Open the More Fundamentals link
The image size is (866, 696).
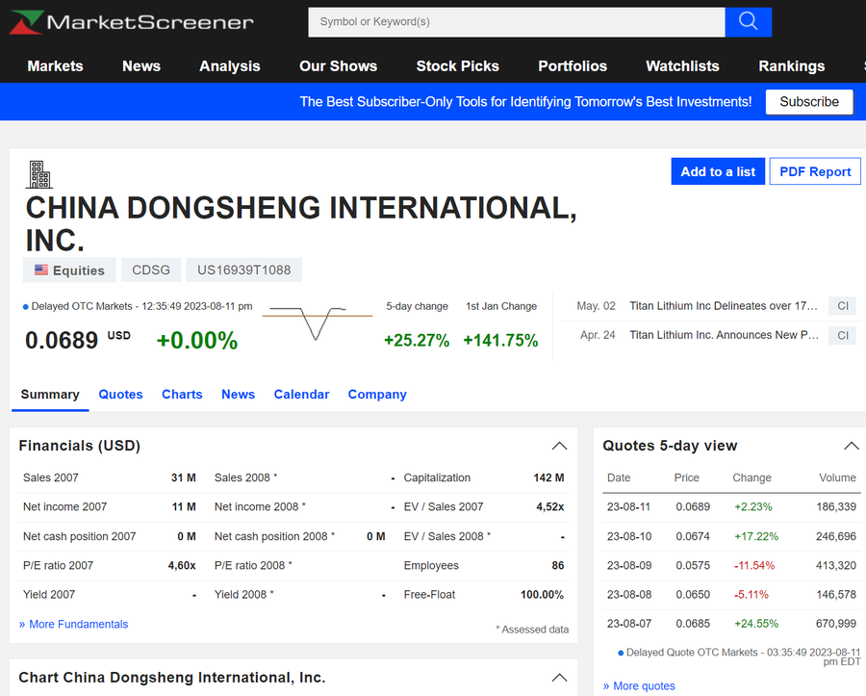(73, 624)
